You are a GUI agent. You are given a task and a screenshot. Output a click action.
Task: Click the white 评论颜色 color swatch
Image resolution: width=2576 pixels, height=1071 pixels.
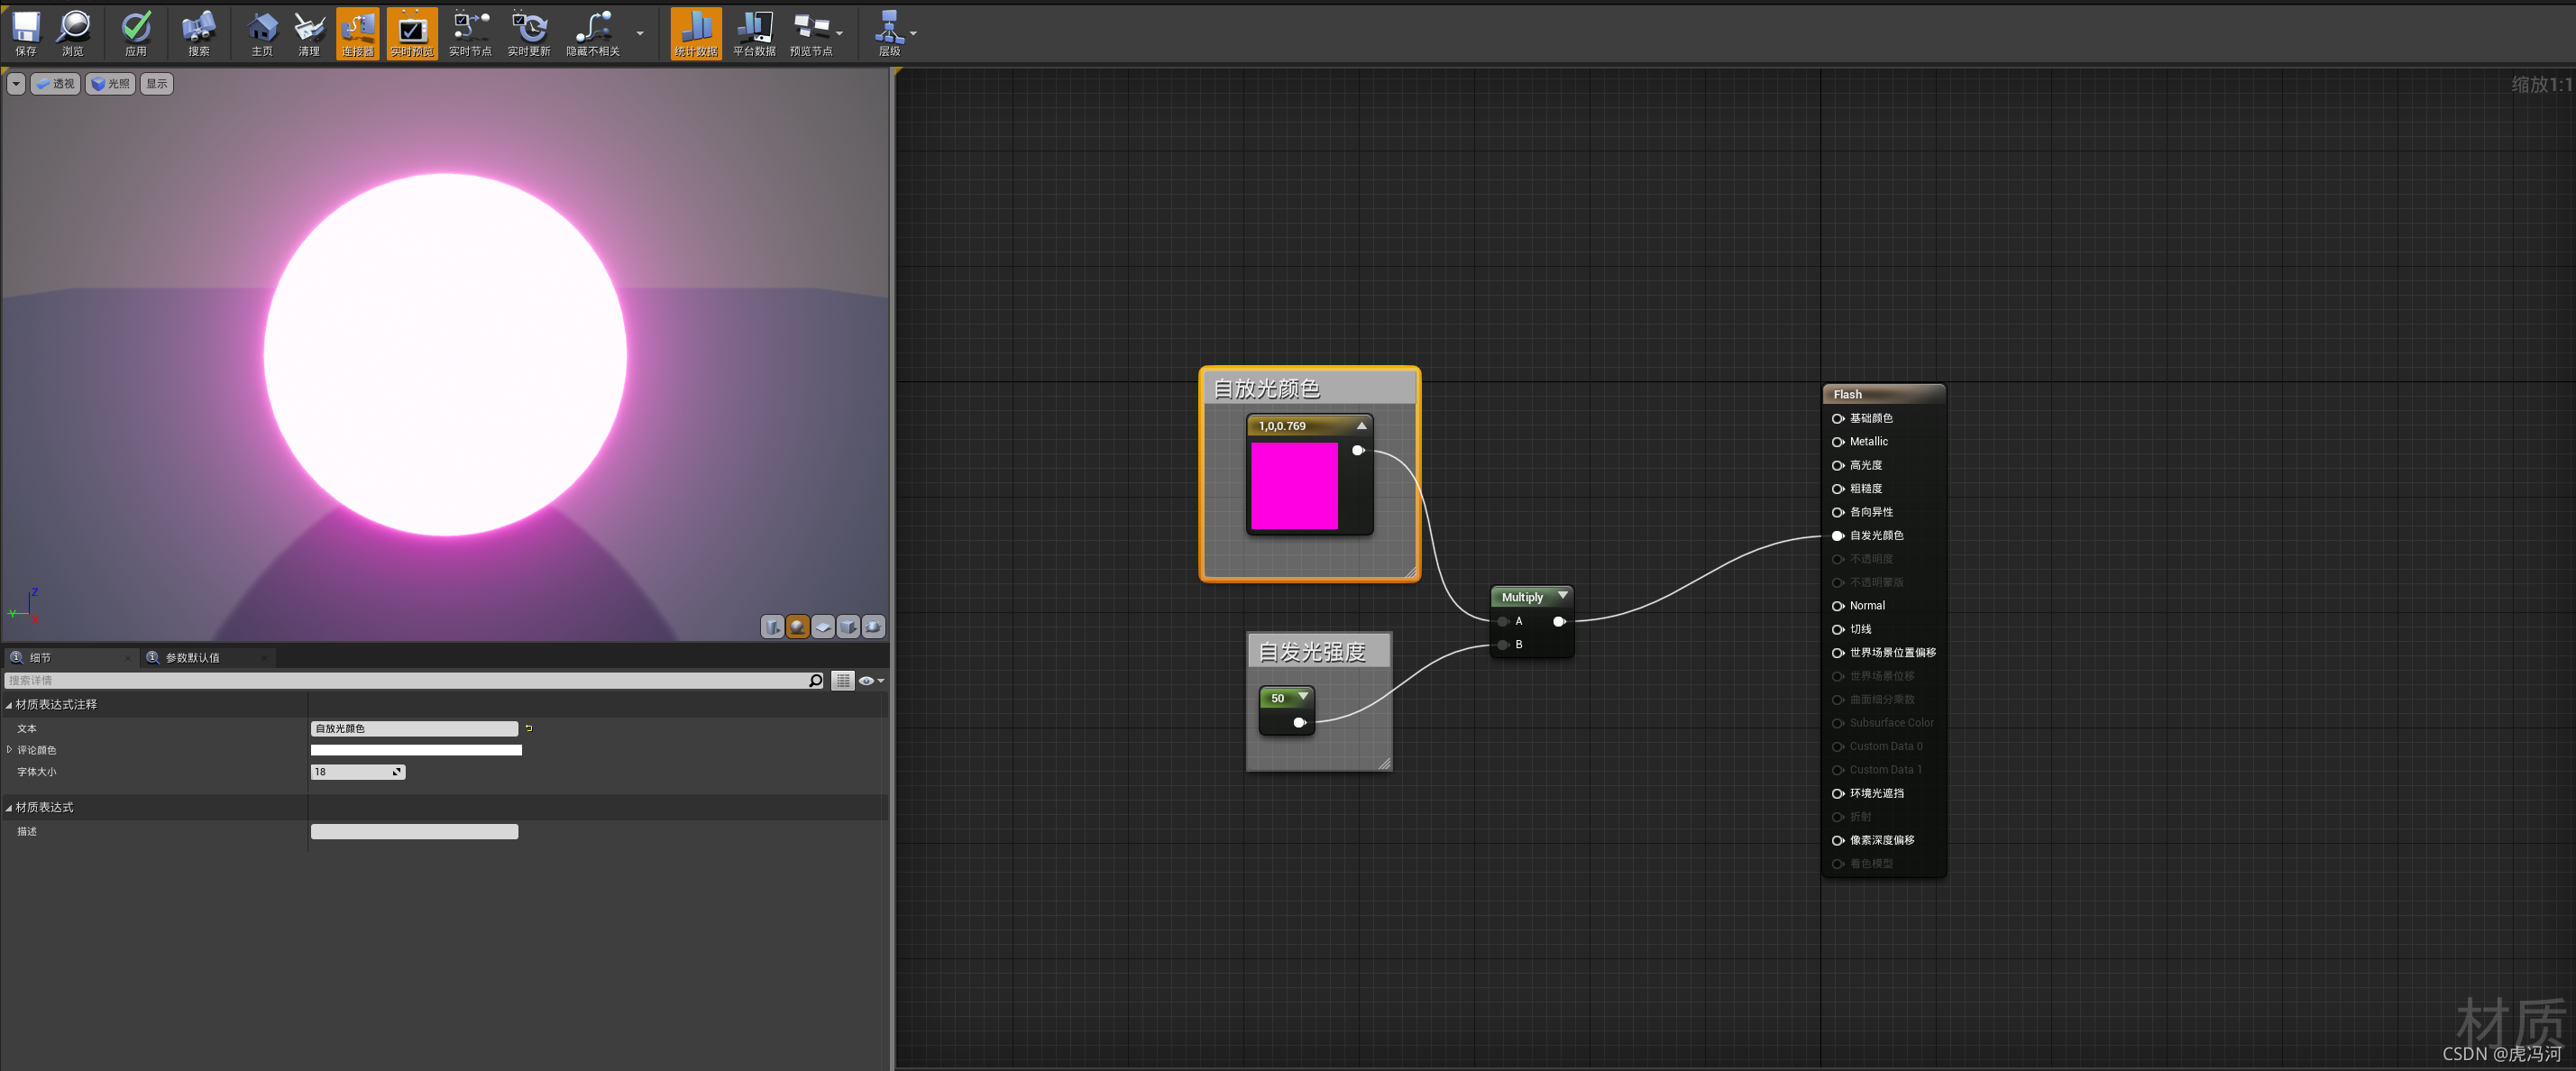coord(416,750)
